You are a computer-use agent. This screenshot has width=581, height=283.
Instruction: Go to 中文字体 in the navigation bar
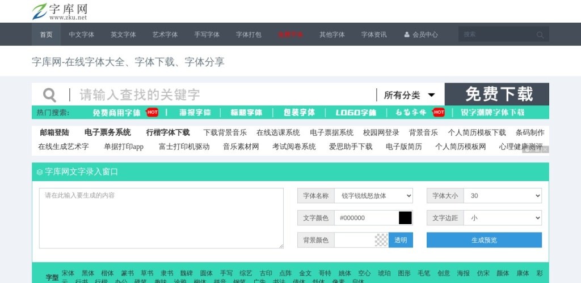pyautogui.click(x=82, y=35)
